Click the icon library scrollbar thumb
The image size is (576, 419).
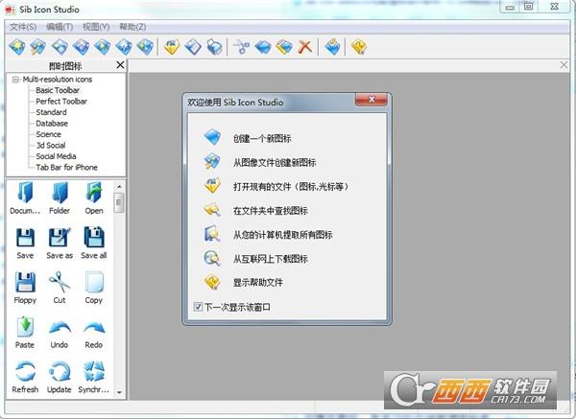pos(119,202)
